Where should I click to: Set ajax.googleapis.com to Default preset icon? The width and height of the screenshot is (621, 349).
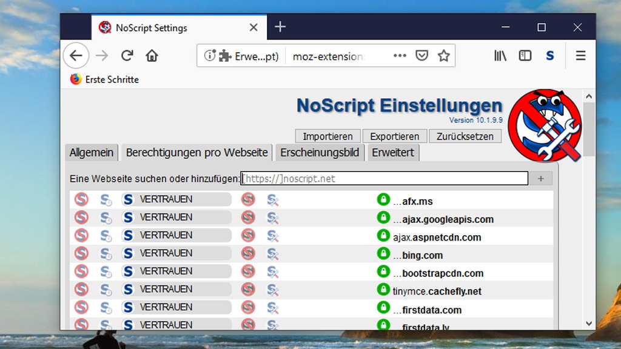pos(82,218)
